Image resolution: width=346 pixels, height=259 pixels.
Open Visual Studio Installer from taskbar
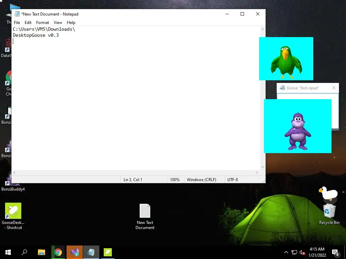[75, 252]
